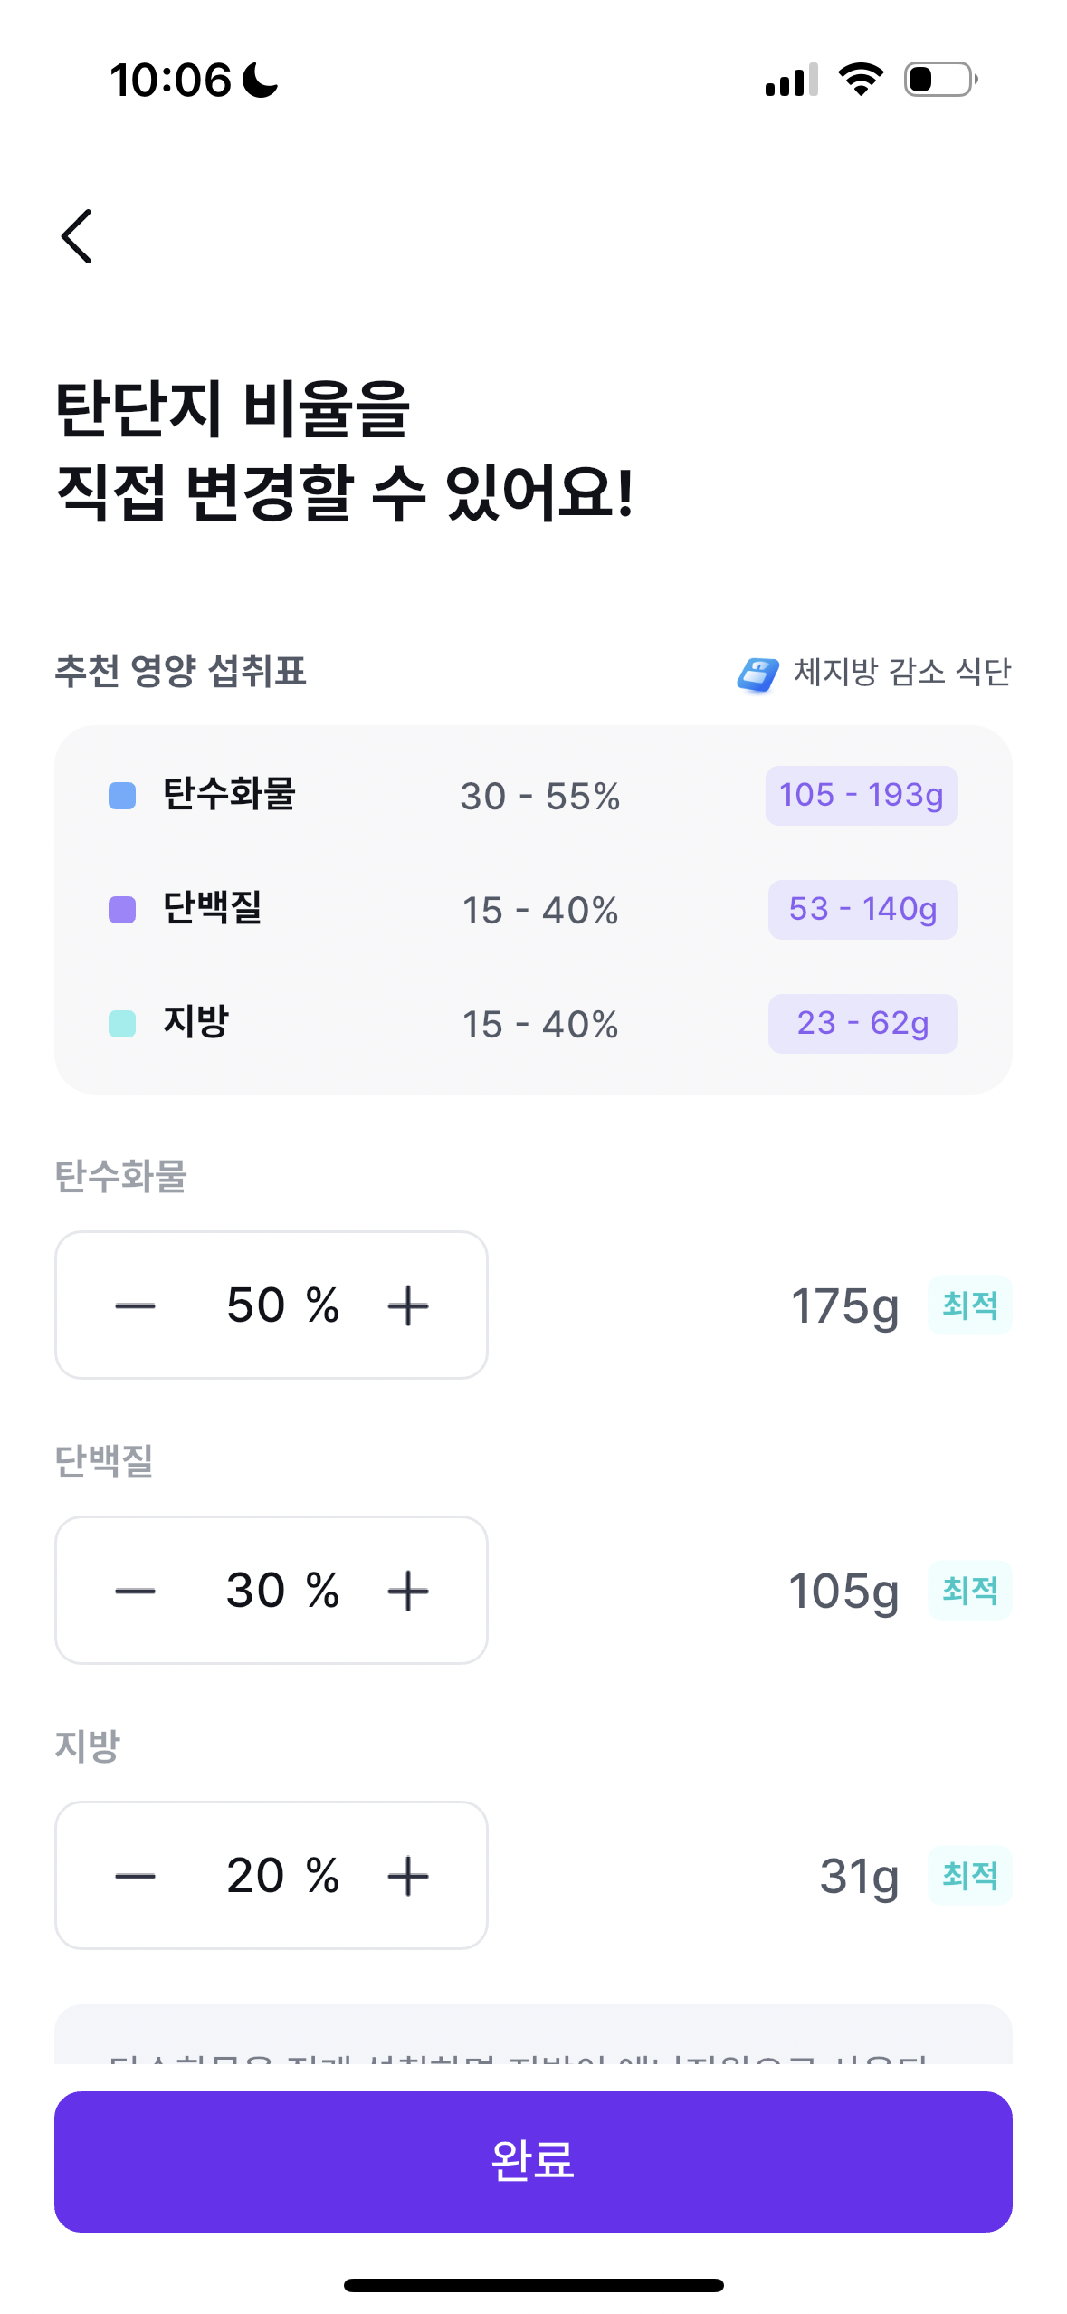Screen dimensions: 1067x2314
Task: Tap the 20 % fat value field
Action: pos(281,1876)
